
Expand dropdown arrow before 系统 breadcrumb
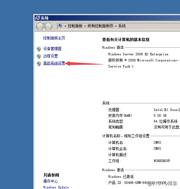point(116,26)
